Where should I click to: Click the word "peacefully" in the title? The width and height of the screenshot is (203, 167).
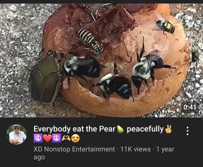(x=145, y=129)
